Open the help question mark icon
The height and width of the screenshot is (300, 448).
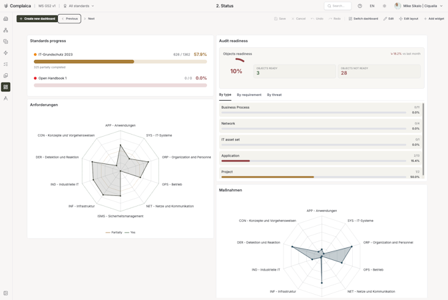[x=359, y=6]
